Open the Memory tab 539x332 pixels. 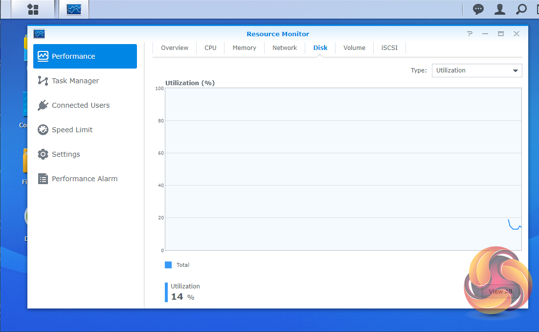point(244,48)
